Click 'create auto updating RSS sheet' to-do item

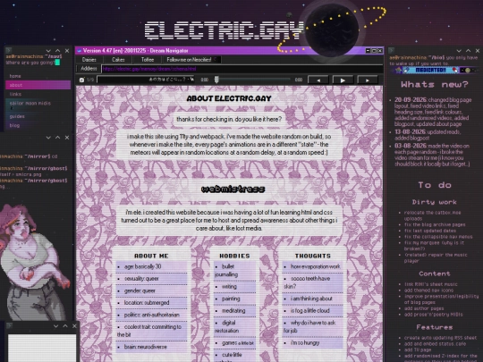pos(440,338)
